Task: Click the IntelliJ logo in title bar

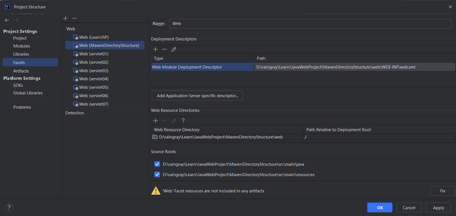Action: point(7,7)
